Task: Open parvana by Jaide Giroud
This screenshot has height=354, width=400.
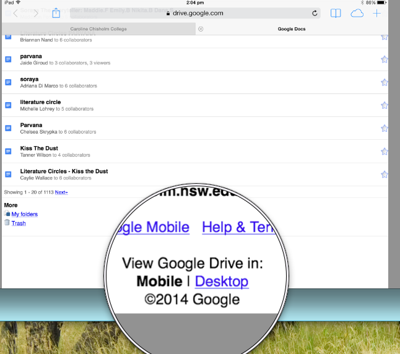Action: tap(31, 56)
